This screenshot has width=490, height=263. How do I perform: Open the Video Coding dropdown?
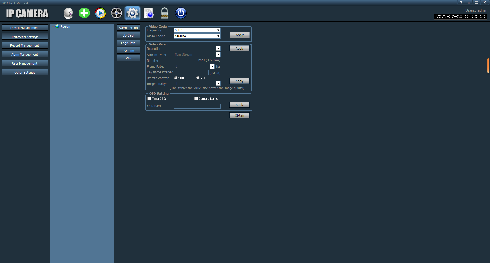click(x=218, y=36)
